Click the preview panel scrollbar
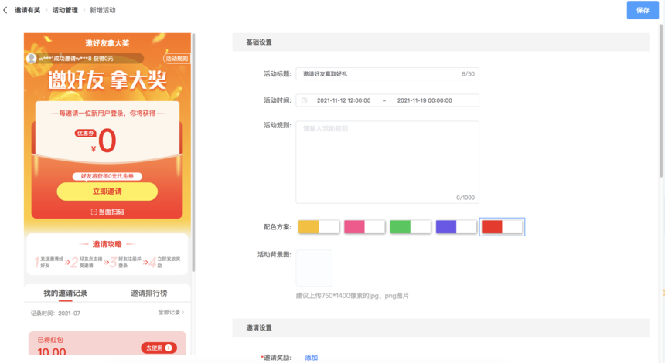Screen dimensions: 665x363 (x=193, y=152)
